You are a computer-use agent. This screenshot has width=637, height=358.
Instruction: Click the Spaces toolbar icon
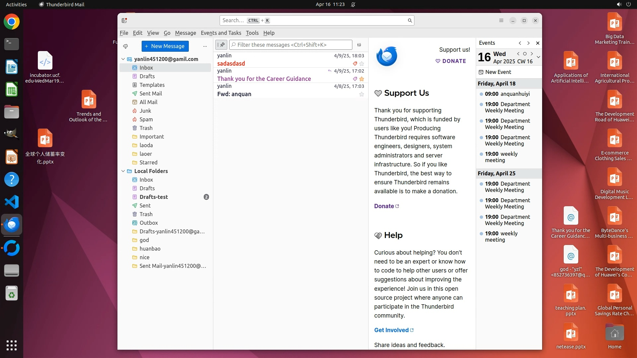(124, 21)
